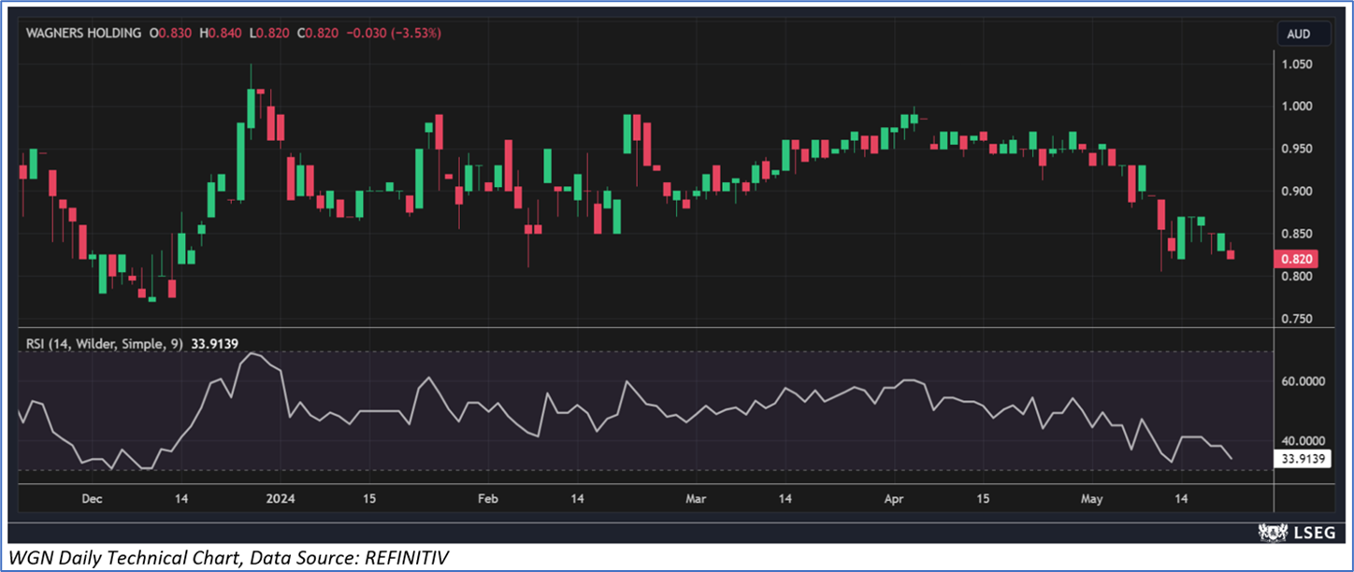Click the Mar label on time axis
Viewport: 1354px width, 572px height.
[696, 499]
